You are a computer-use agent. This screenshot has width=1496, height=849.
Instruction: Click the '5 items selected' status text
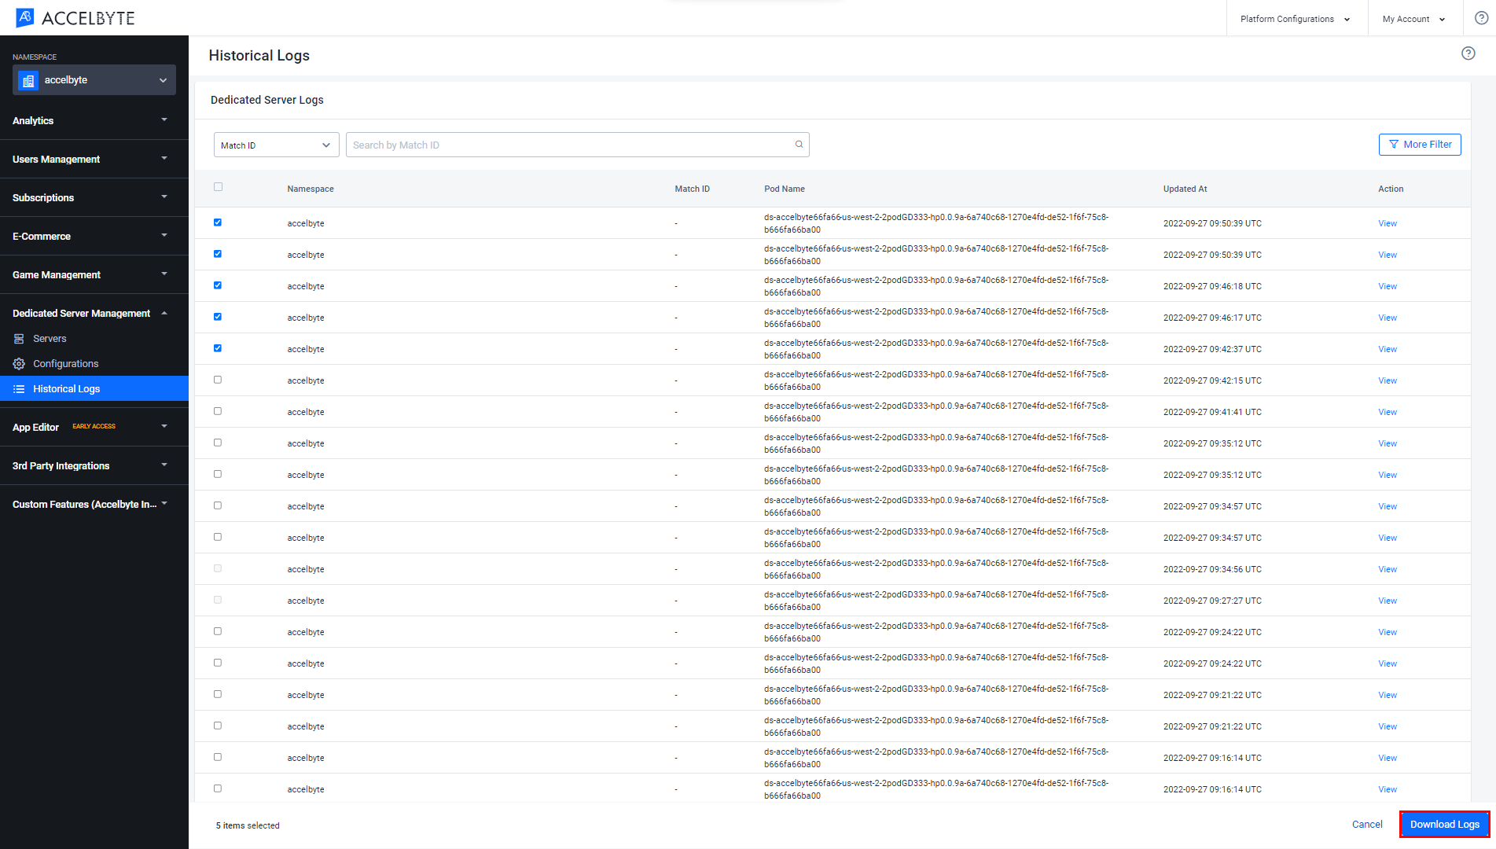[x=248, y=825]
